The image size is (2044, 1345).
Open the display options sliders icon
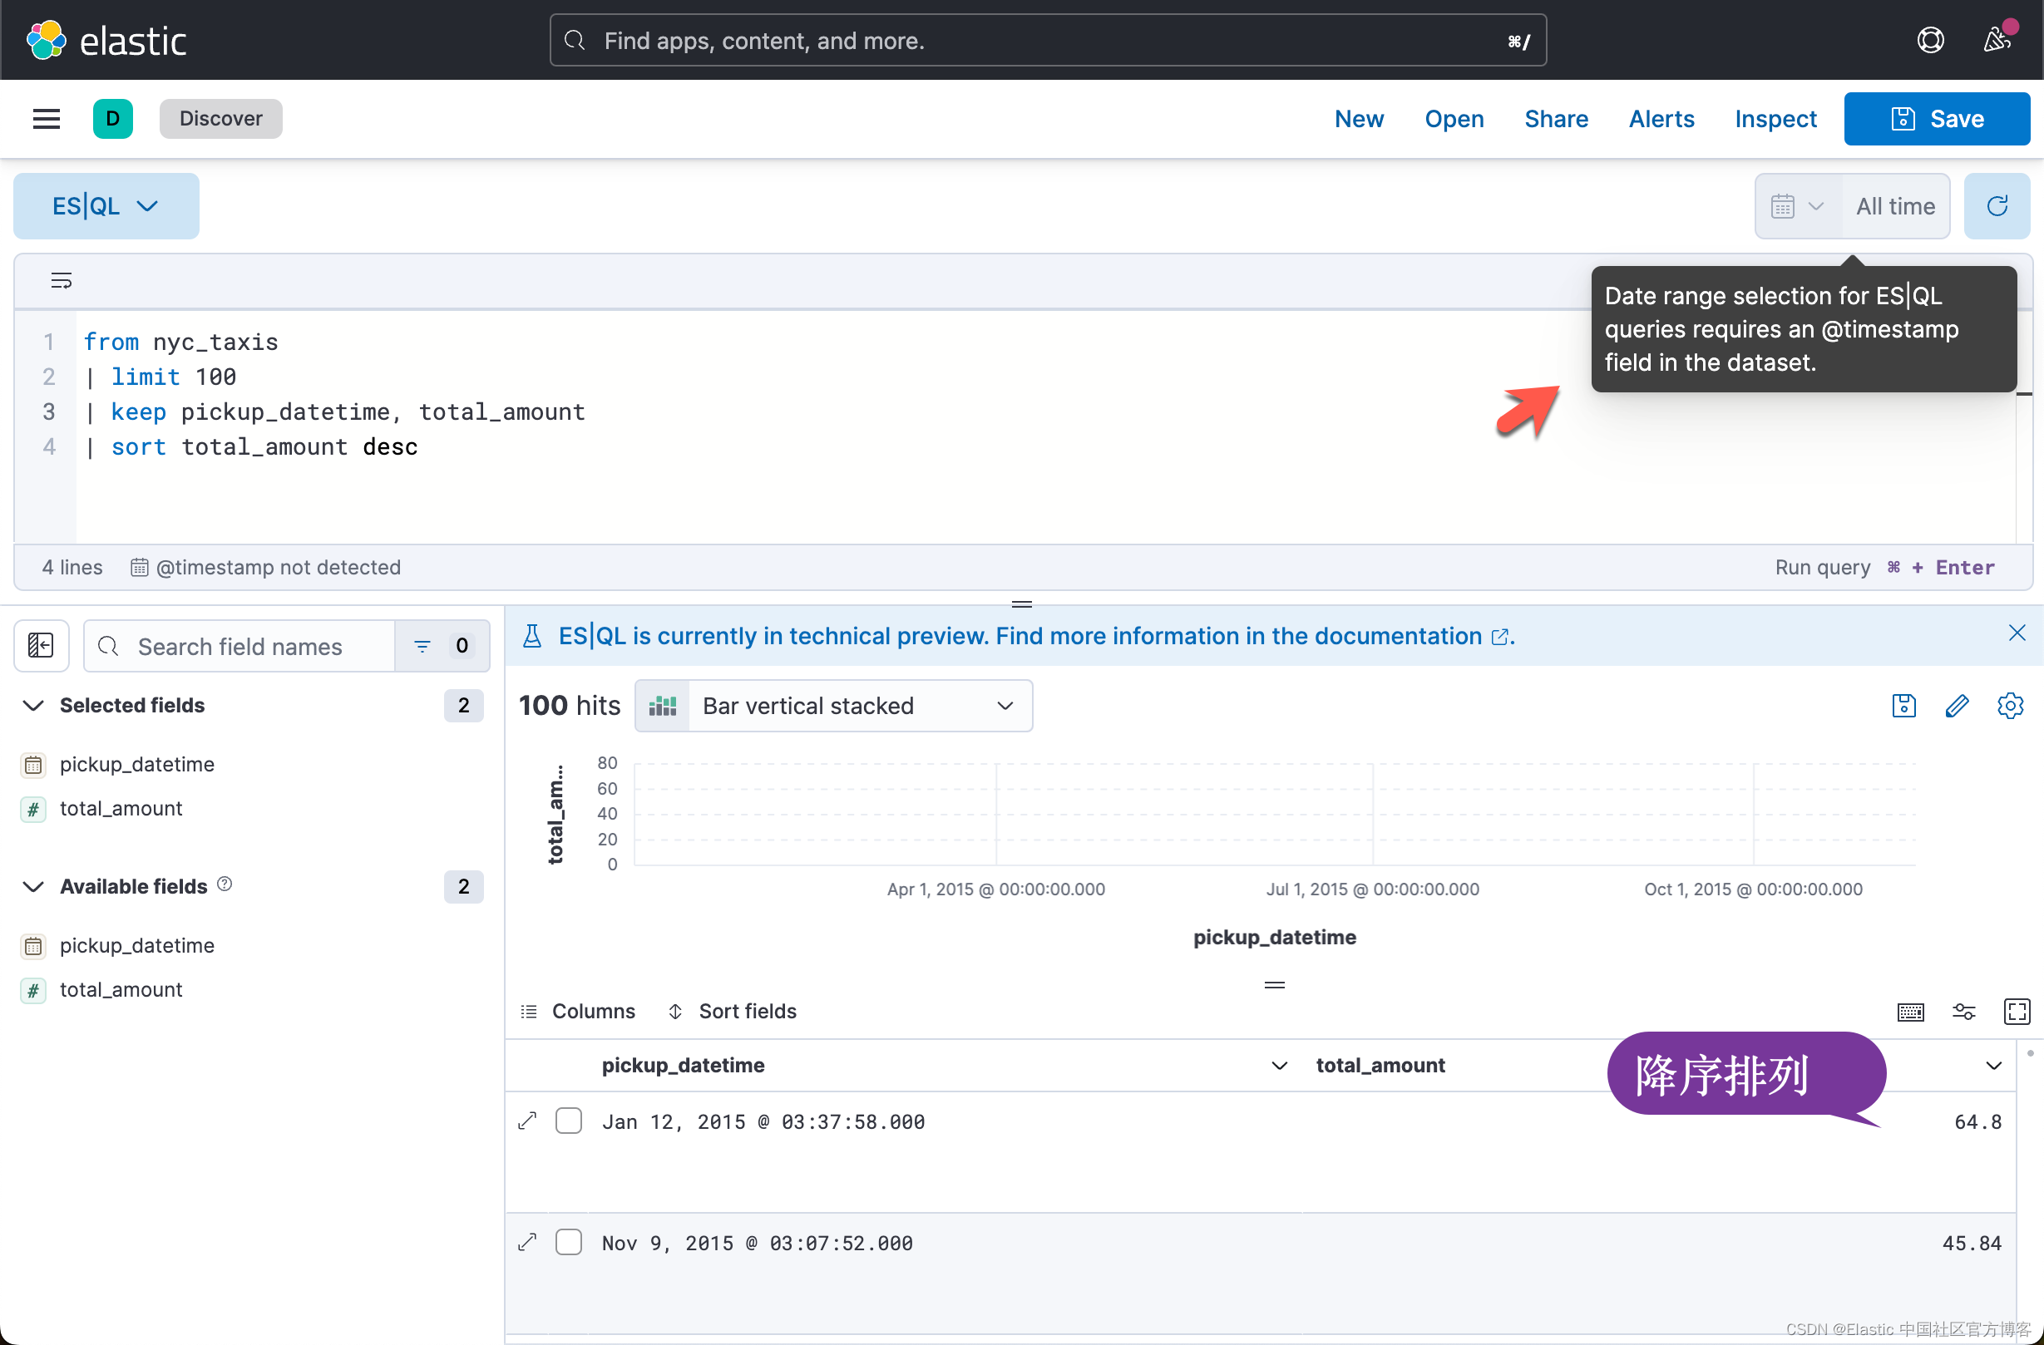(x=1963, y=1011)
